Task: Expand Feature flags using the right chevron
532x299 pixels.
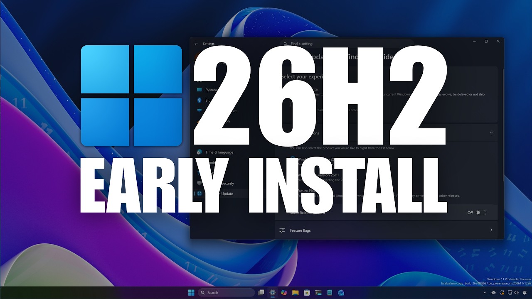Action: pos(491,230)
